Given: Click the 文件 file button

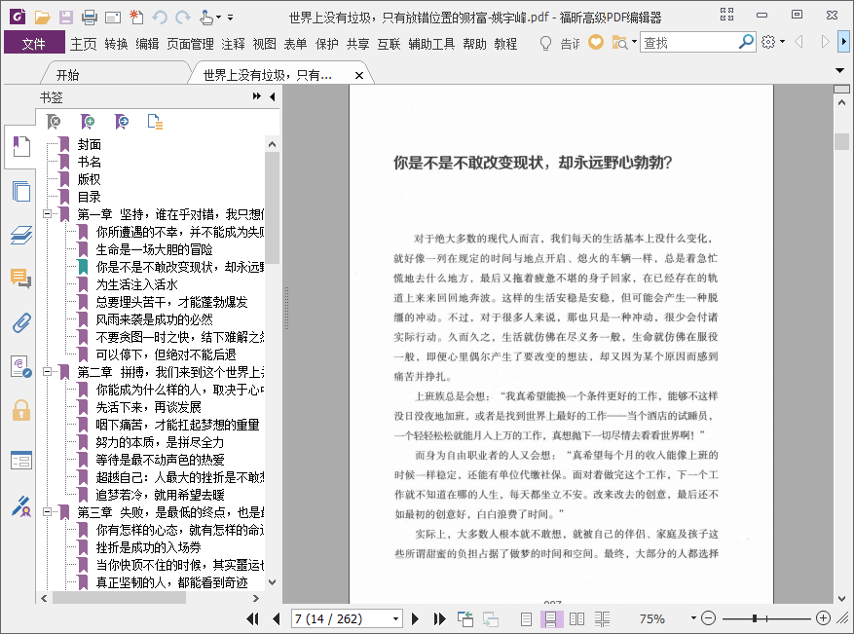Looking at the screenshot, I should pyautogui.click(x=34, y=44).
